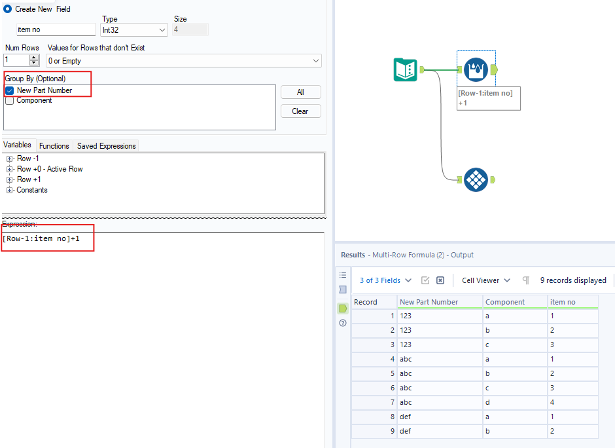Toggle whitespace display with the paragraph icon
The height and width of the screenshot is (448, 615).
coord(526,280)
